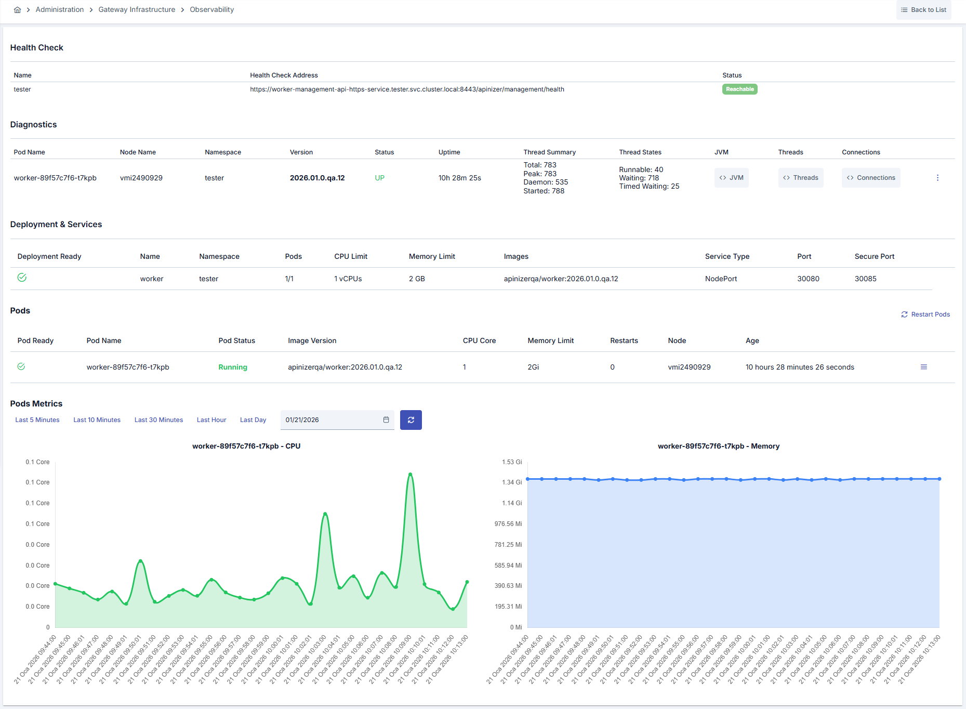Screen dimensions: 966x709
Task: Click the UP status text
Action: (379, 178)
